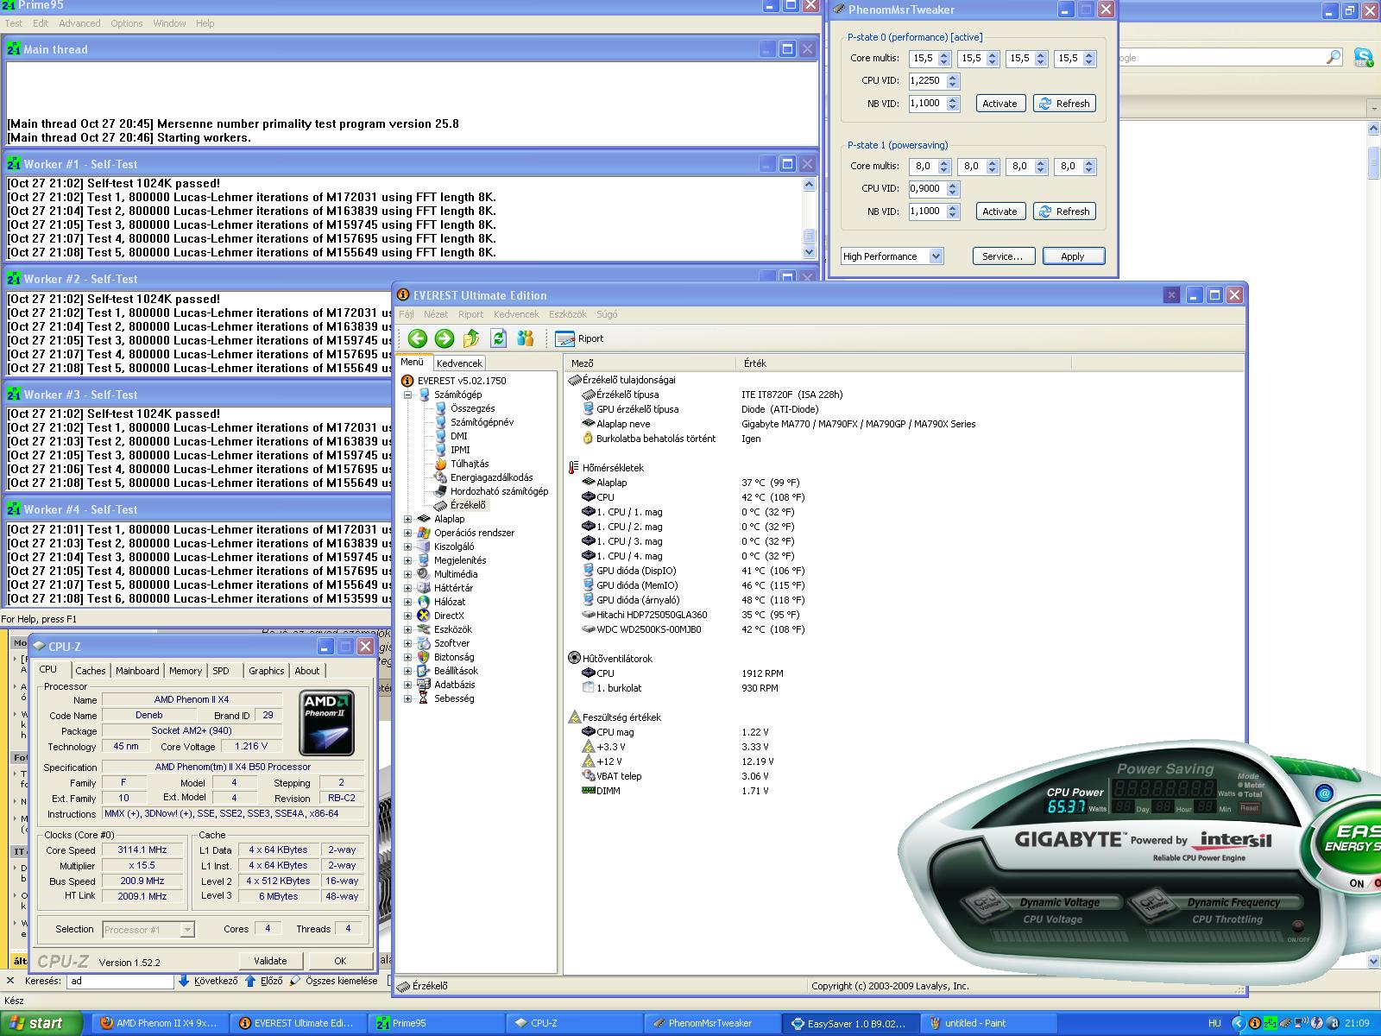Click the EVEREST forward navigation arrow
This screenshot has width=1381, height=1036.
coord(445,338)
